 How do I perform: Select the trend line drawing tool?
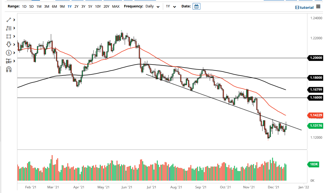coord(9,20)
